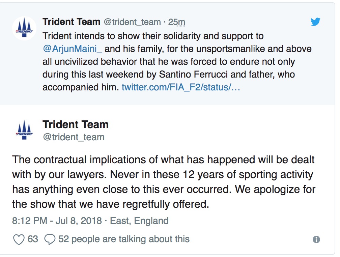Click the 25m timestamp link
Image resolution: width=340 pixels, height=257 pixels.
click(x=177, y=21)
